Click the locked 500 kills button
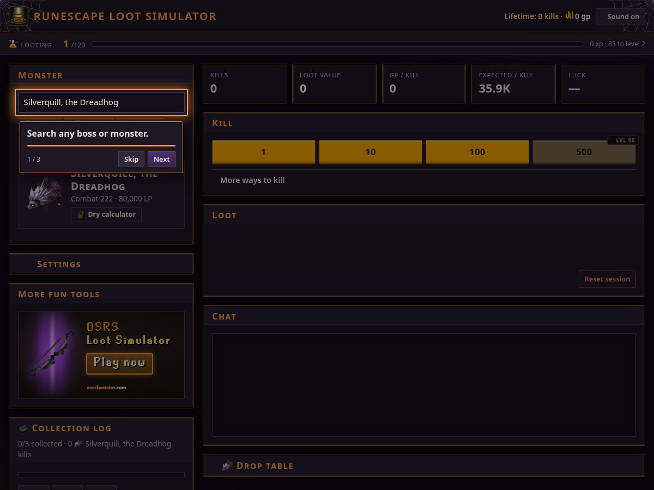This screenshot has width=654, height=490. click(x=584, y=152)
